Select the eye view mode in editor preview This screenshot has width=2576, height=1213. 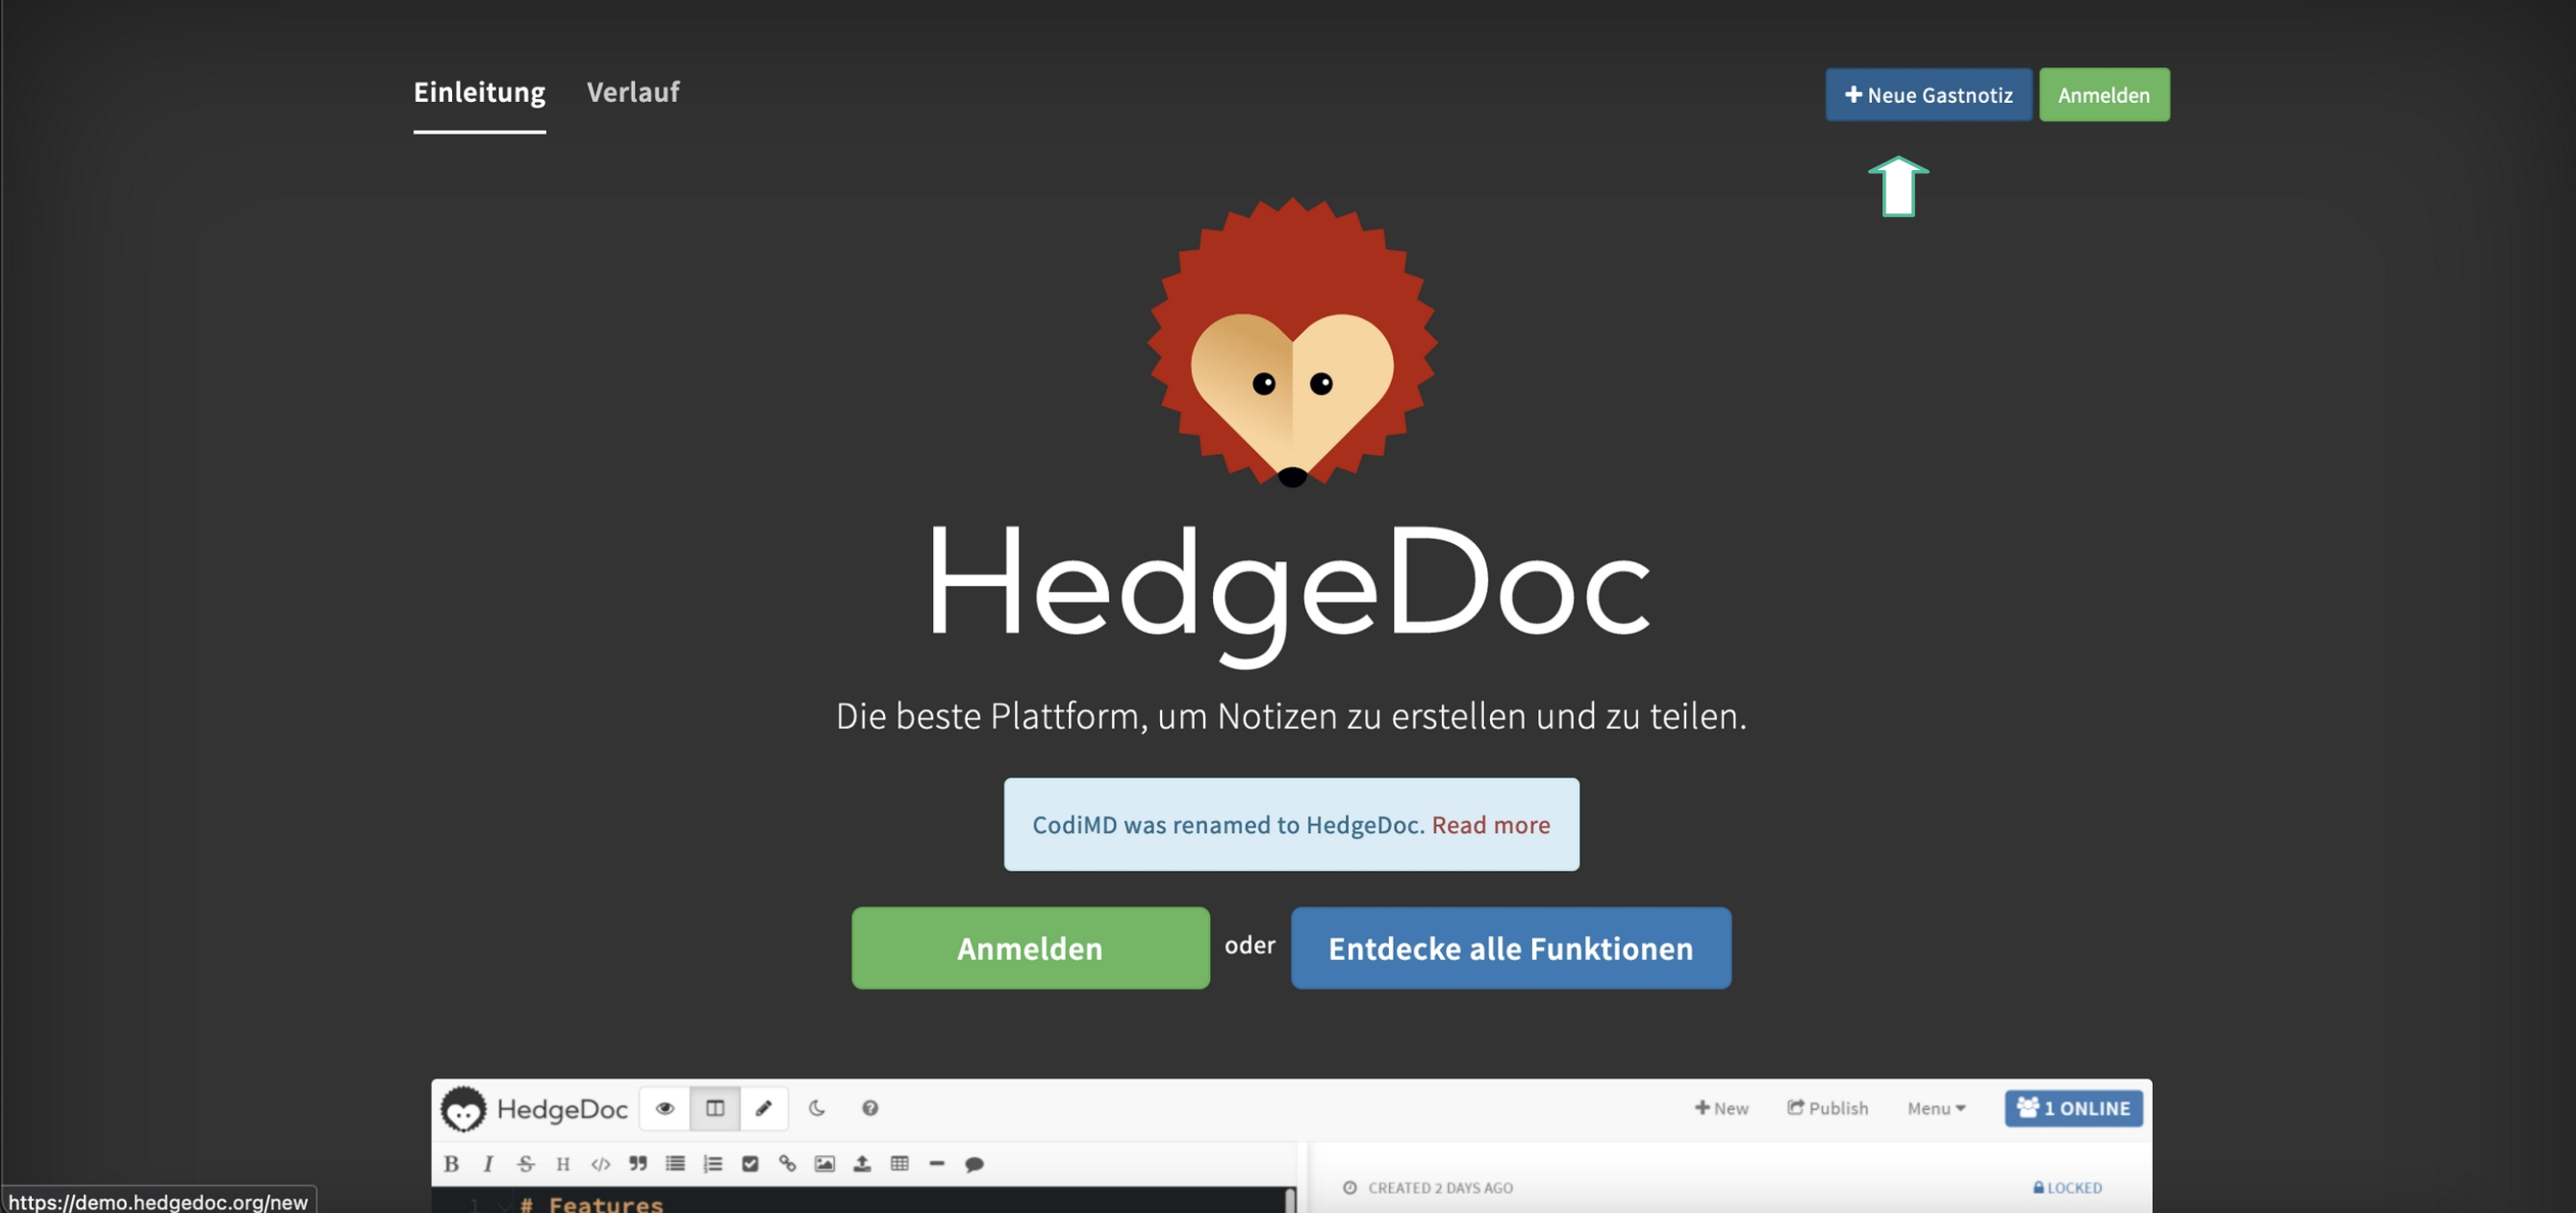click(x=665, y=1108)
